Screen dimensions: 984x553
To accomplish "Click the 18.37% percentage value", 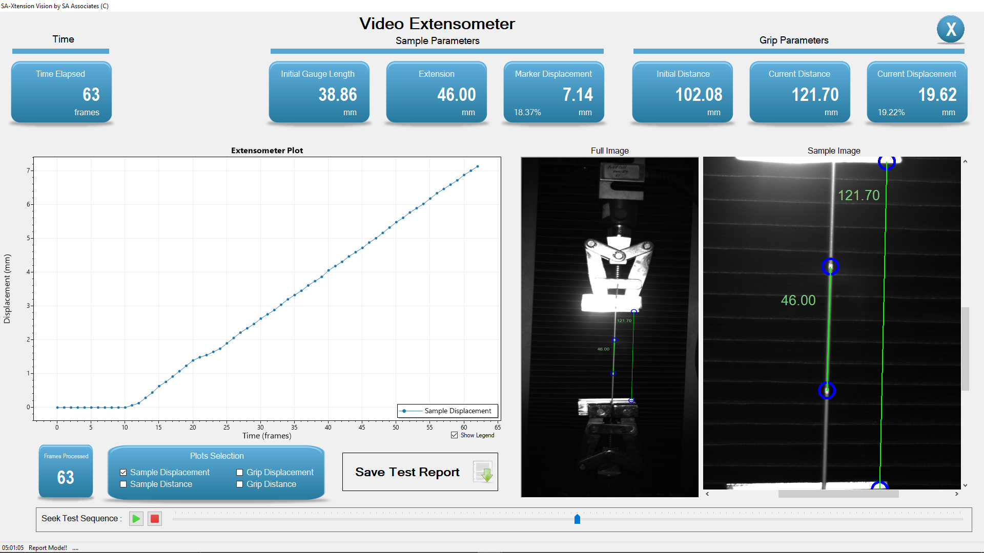I will coord(527,112).
